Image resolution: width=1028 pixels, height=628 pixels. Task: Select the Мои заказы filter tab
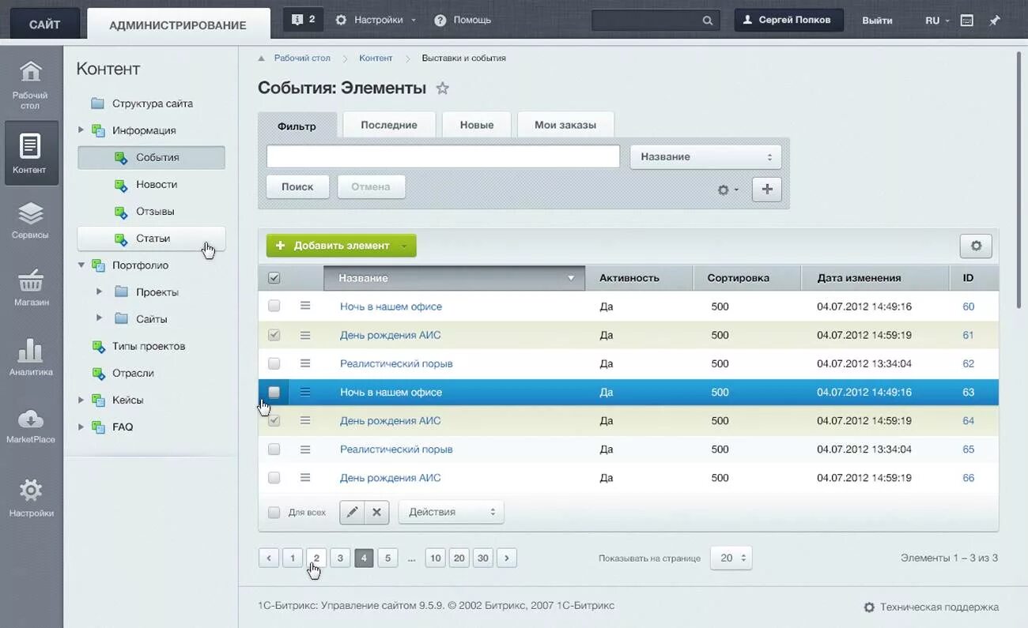565,125
